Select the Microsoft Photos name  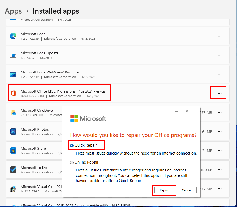[35, 129]
